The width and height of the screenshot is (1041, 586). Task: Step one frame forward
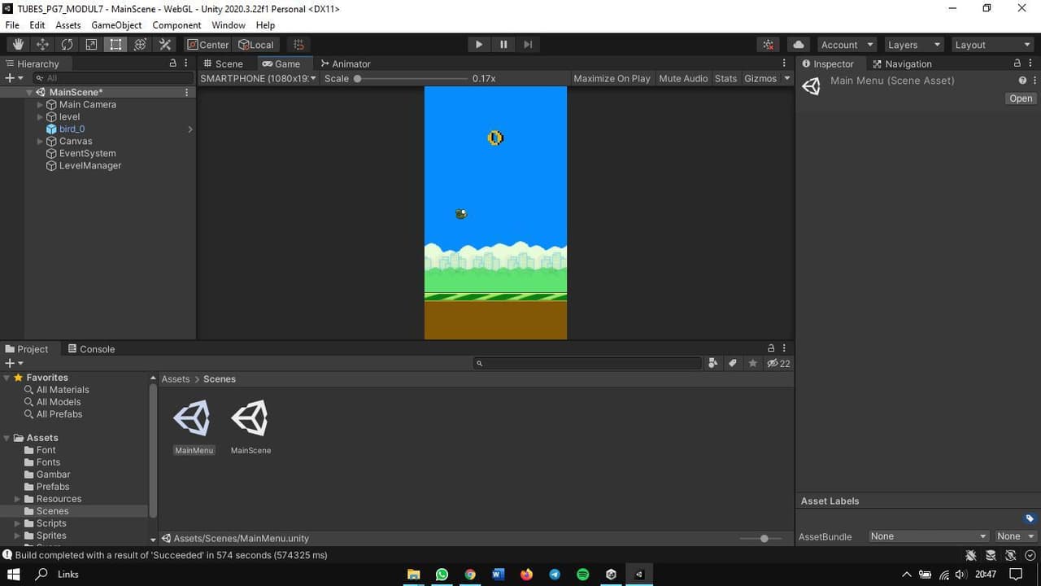click(x=528, y=45)
